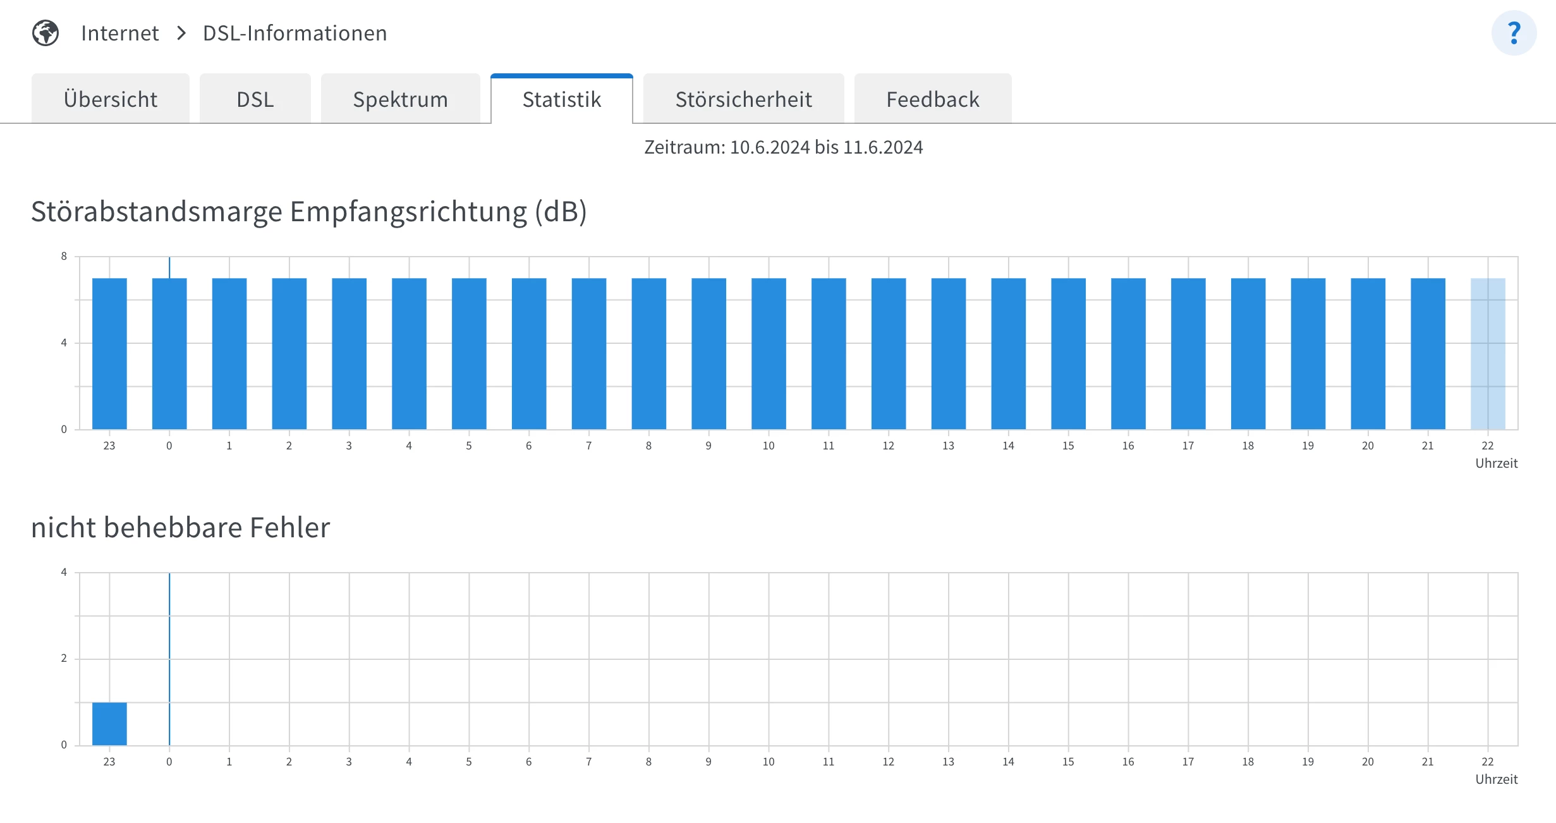Click the hour 12 Störabstandsmarge bar
Viewport: 1556px width, 823px height.
pyautogui.click(x=888, y=354)
